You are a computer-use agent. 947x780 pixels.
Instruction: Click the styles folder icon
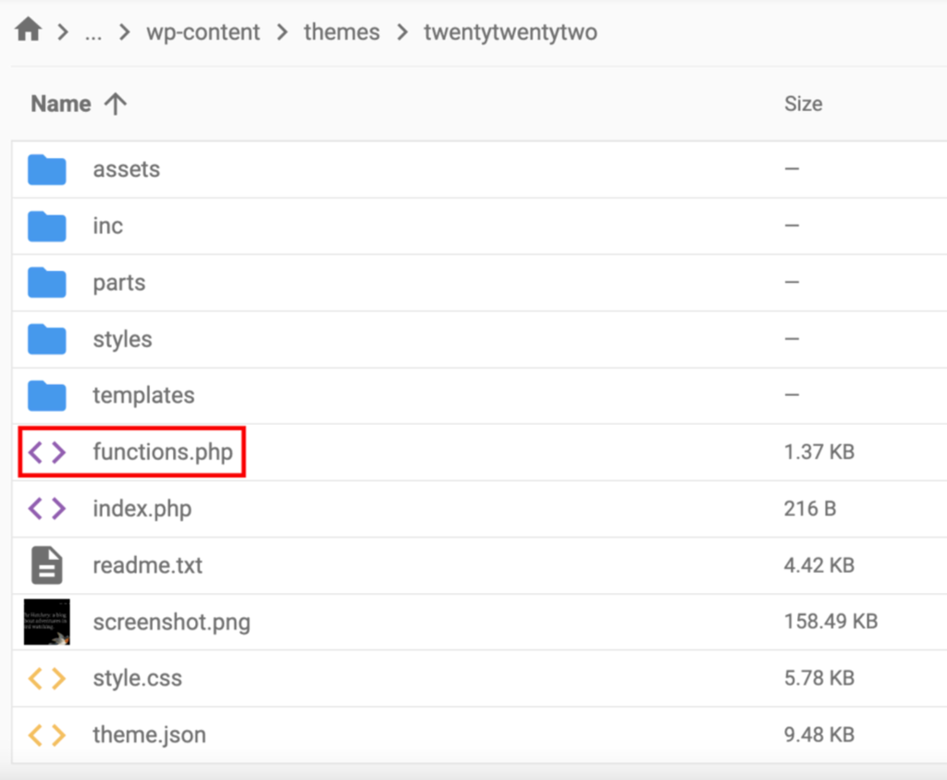point(46,339)
